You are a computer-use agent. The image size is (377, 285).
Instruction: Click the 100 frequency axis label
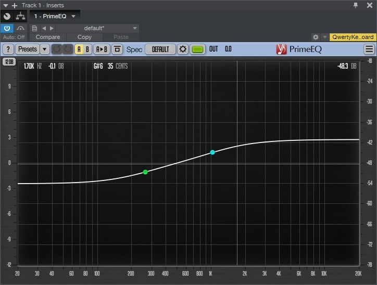point(97,274)
